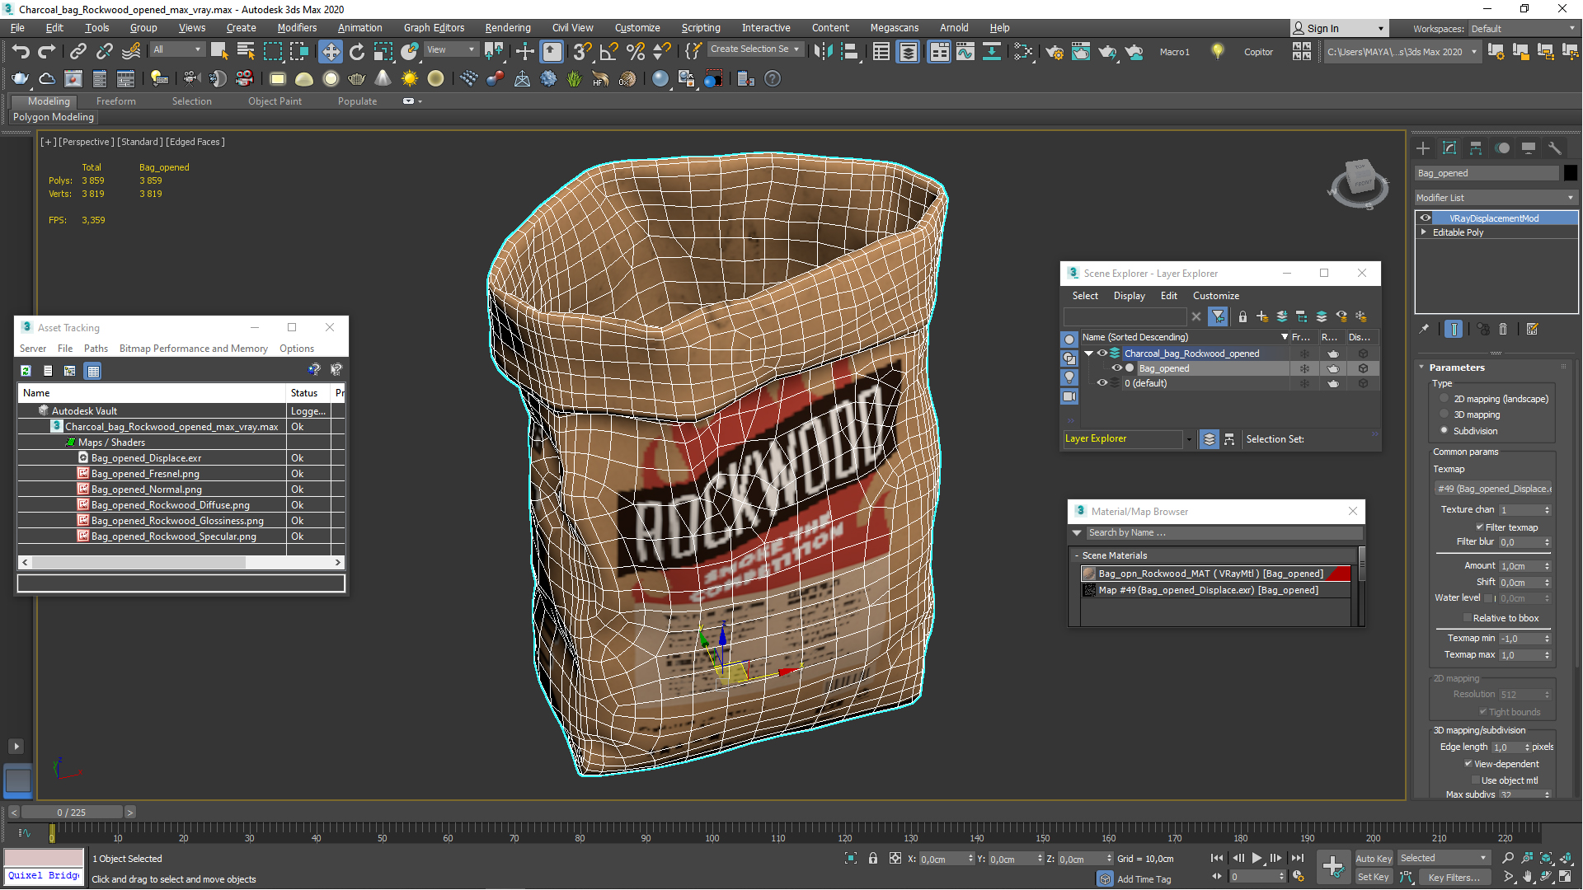Open the Sign In dropdown
1583x890 pixels.
1339,29
